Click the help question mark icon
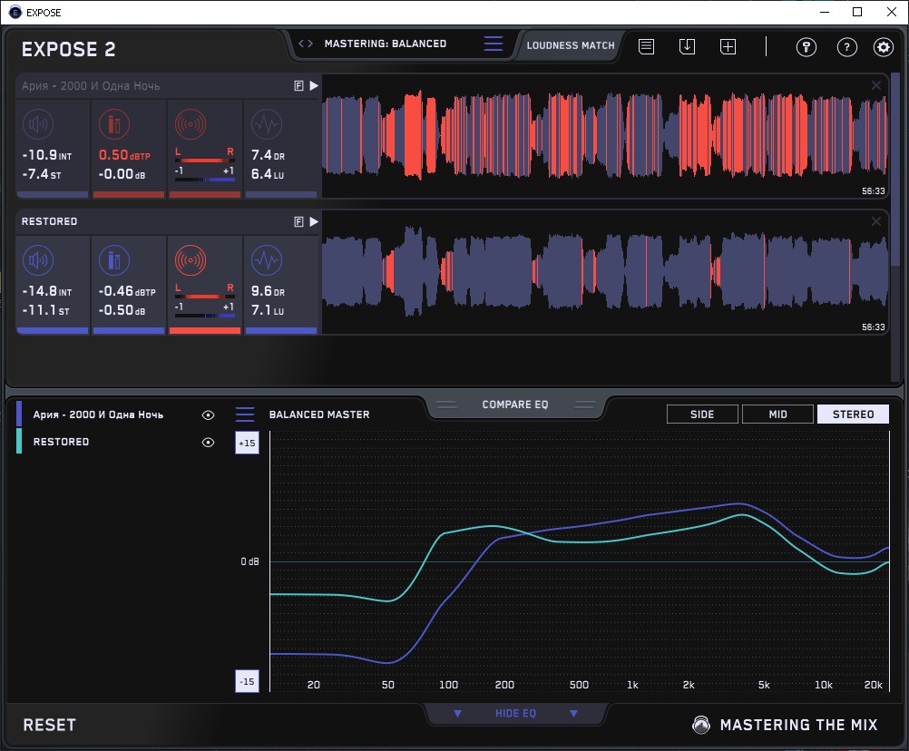Viewport: 909px width, 751px height. (x=846, y=47)
